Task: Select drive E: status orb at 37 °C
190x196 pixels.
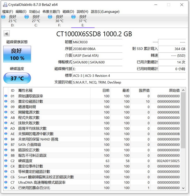Action: tap(73, 17)
